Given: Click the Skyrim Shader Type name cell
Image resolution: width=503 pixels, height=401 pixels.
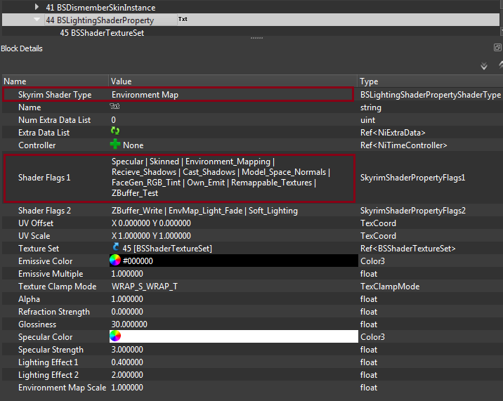Looking at the screenshot, I should [55, 95].
